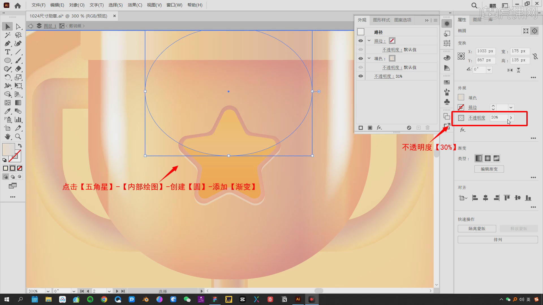This screenshot has height=305, width=543.
Task: Select the Column Graph tool
Action: [18, 120]
